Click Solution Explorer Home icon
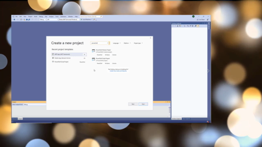The image size is (262, 147). click(x=178, y=26)
